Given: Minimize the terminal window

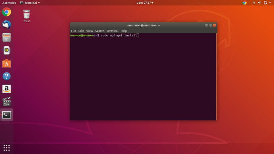Looking at the screenshot, I should click(206, 25).
